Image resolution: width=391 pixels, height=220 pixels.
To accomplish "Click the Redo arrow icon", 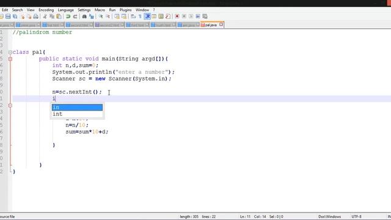I will point(75,16).
